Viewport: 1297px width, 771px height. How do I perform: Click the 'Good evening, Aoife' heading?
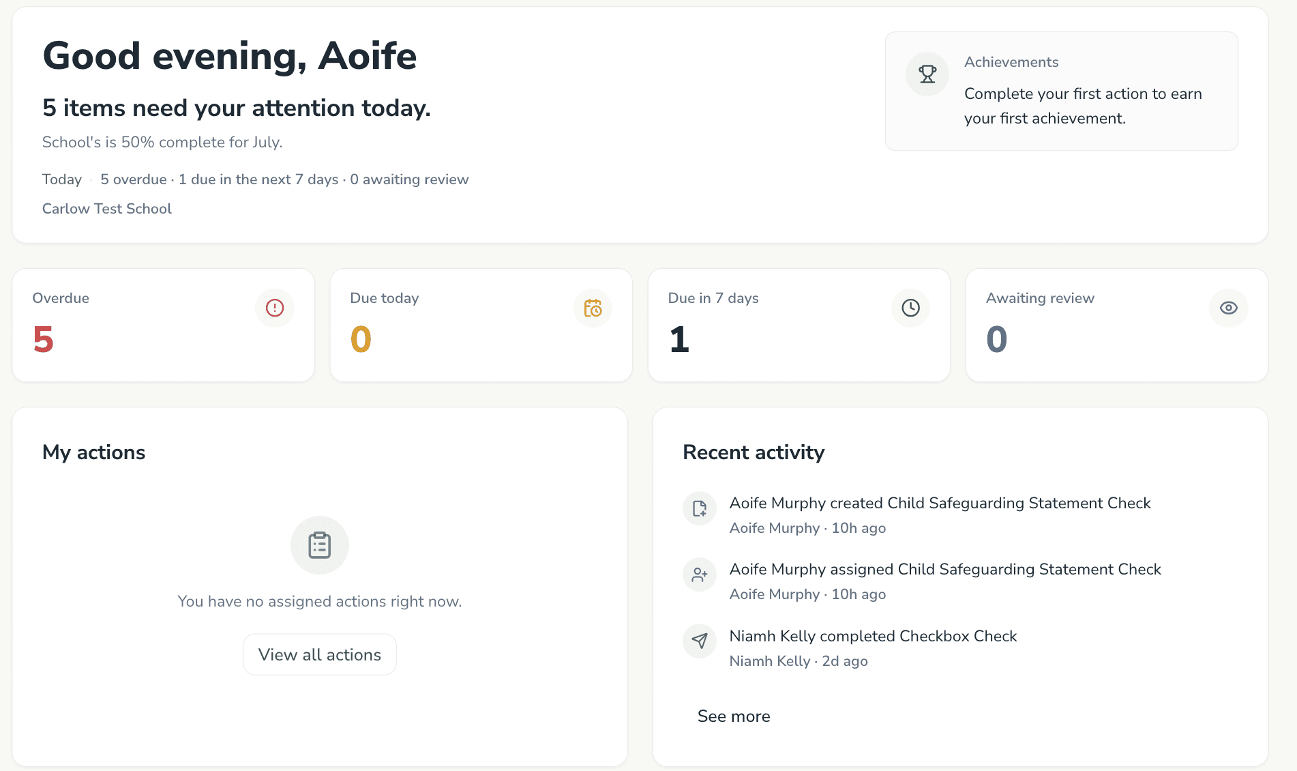click(230, 56)
